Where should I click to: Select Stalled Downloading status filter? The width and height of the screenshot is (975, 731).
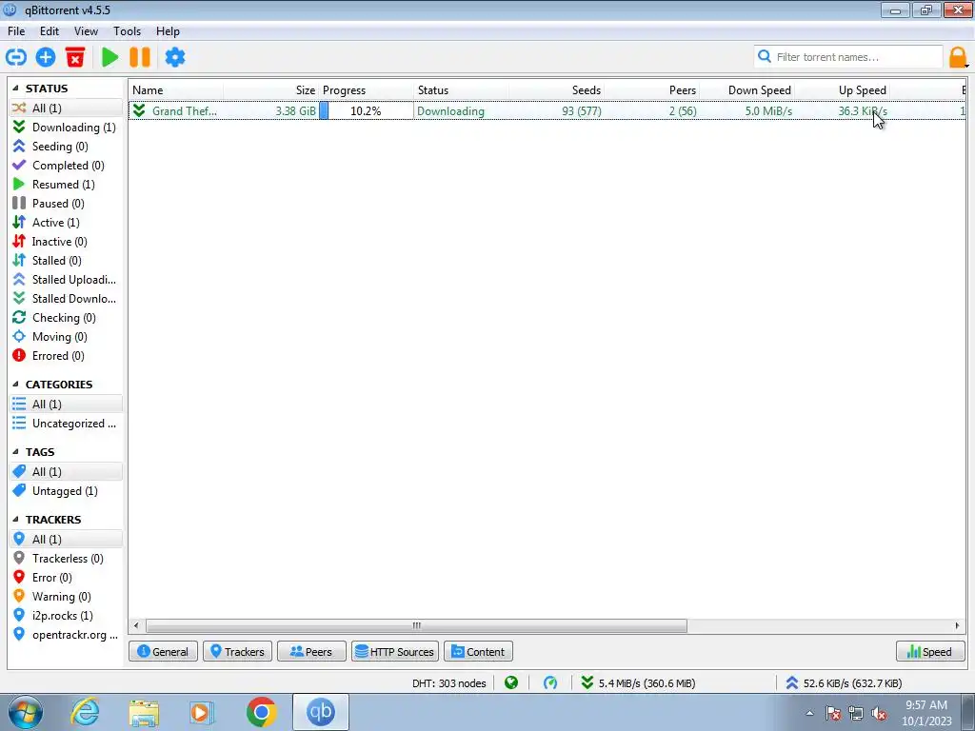65,298
